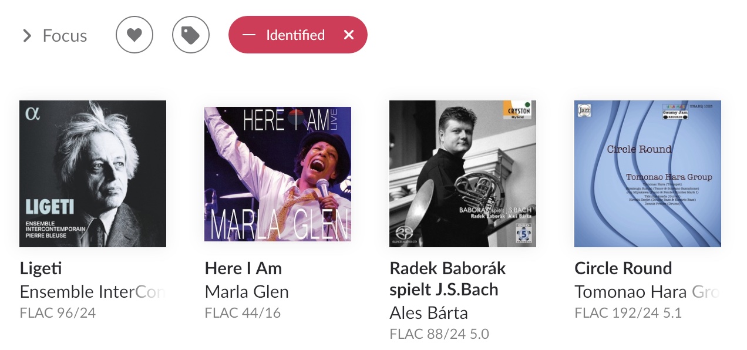747x350 pixels.
Task: Invert Identified filter using minus icon
Action: pyautogui.click(x=249, y=35)
